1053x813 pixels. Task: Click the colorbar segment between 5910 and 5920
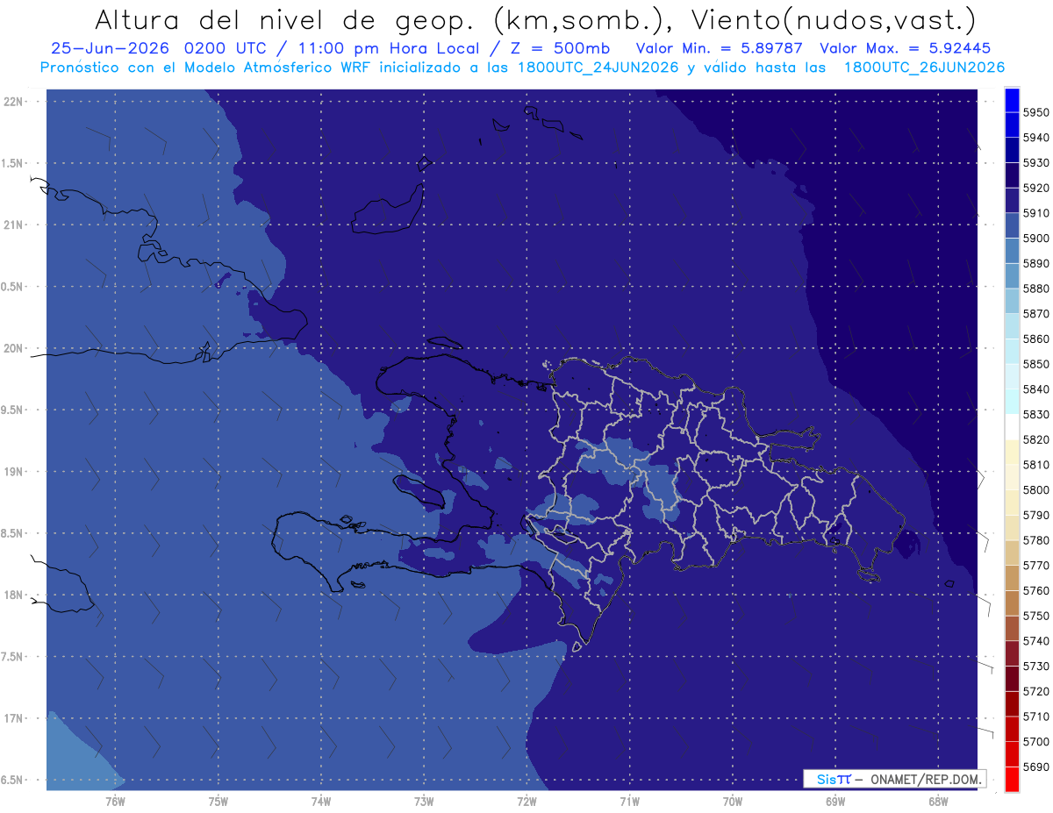point(1012,201)
